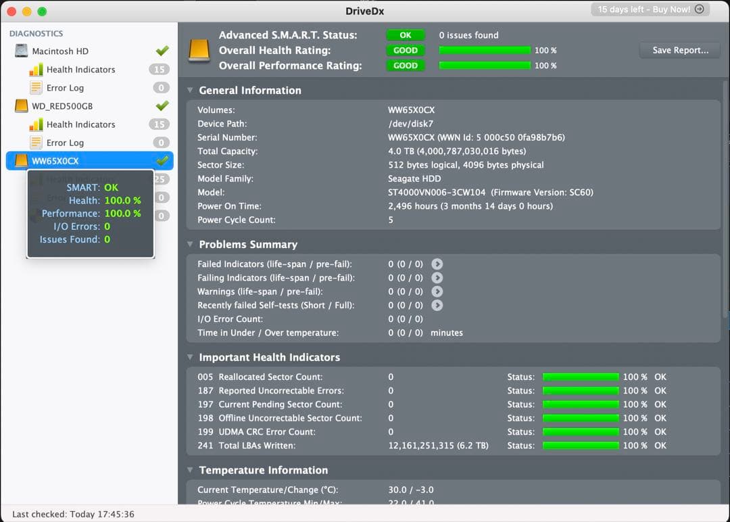The height and width of the screenshot is (522, 730).
Task: Select WW65X0CX drive in the sidebar
Action: (x=89, y=161)
